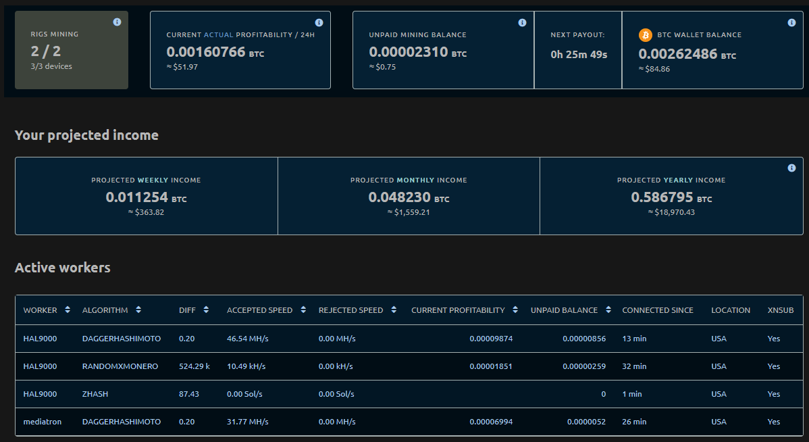The width and height of the screenshot is (809, 442).
Task: Click the XNSUB column header
Action: click(781, 310)
